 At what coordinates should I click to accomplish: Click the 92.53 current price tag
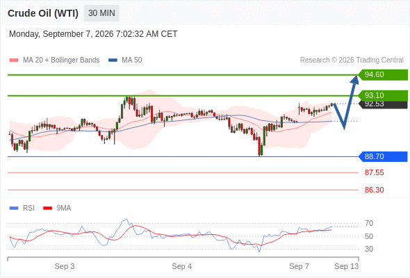(383, 104)
